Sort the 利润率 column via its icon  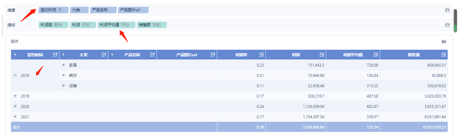[261, 55]
